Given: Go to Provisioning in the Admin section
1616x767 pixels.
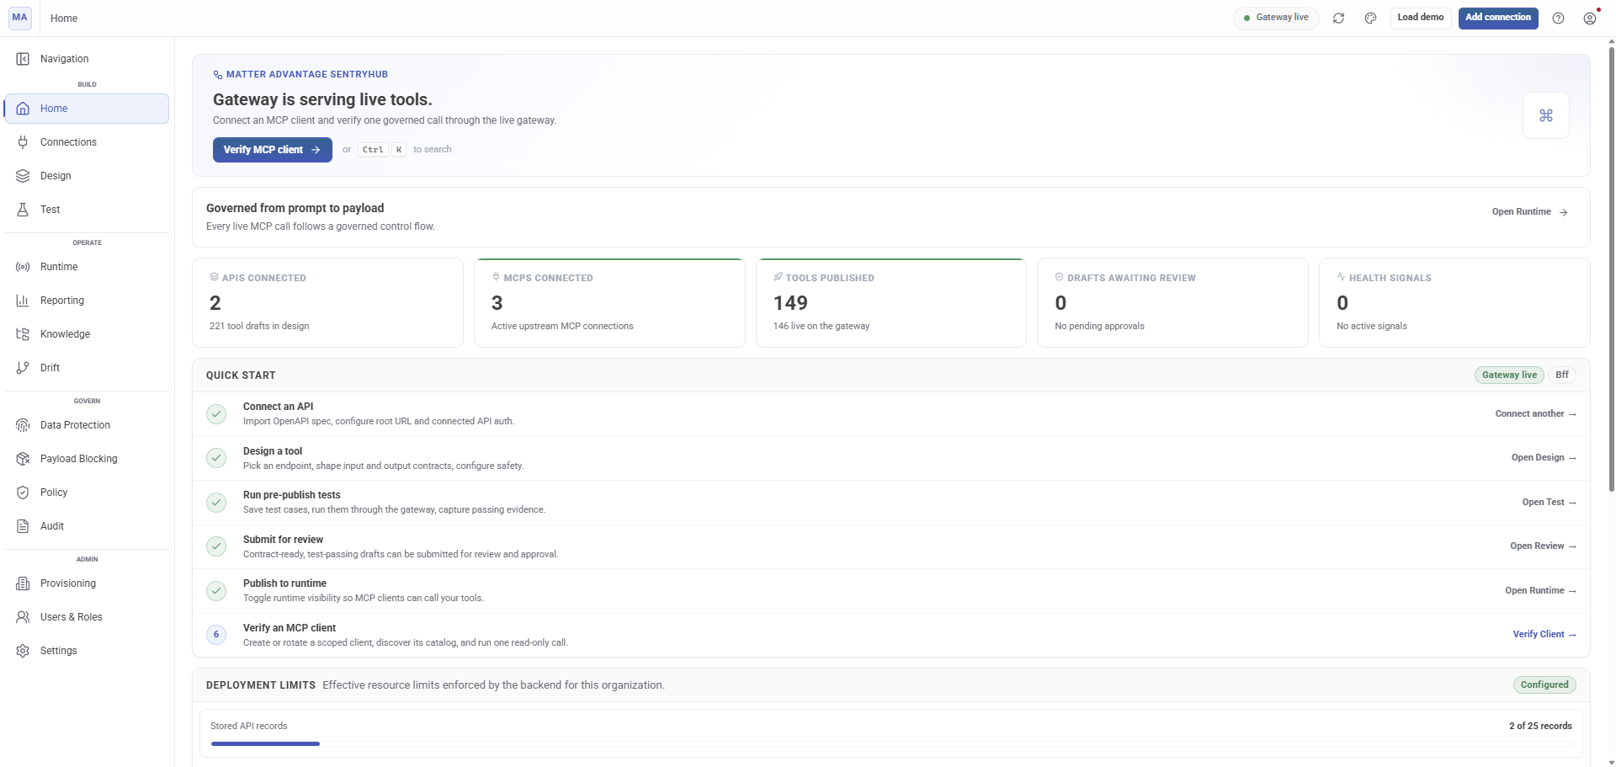Looking at the screenshot, I should pos(87,583).
